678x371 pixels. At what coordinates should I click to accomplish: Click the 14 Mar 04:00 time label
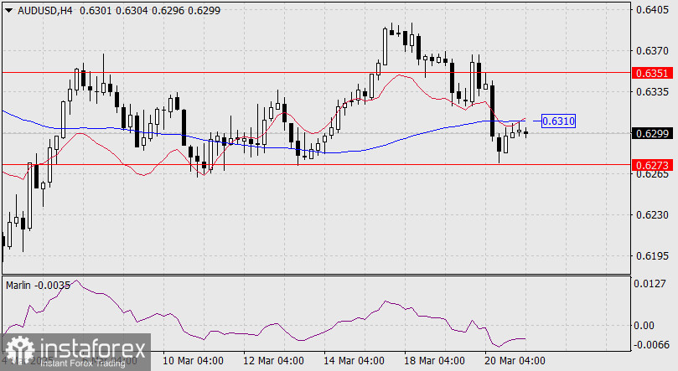[354, 361]
